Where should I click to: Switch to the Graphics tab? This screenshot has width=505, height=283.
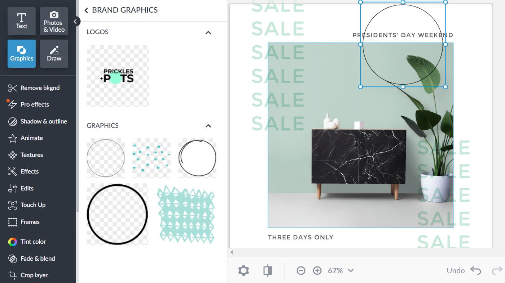coord(22,54)
